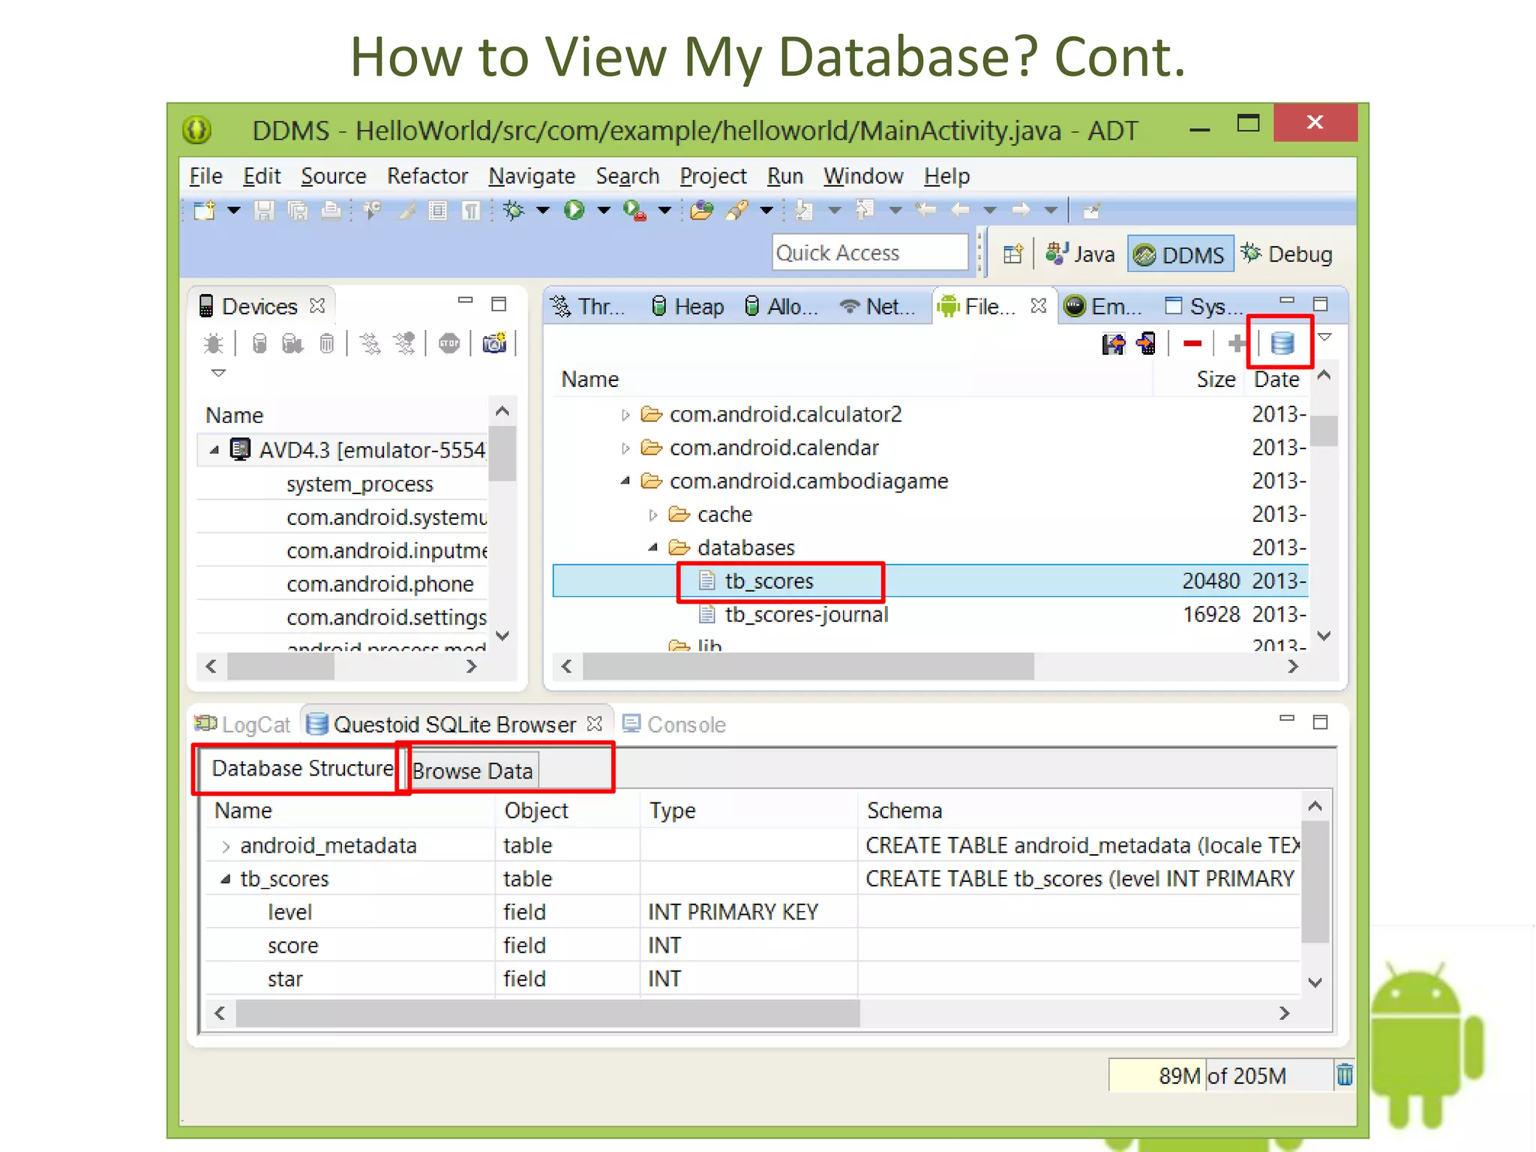
Task: Collapse the com.android.cambodiagame folder
Action: tap(625, 481)
